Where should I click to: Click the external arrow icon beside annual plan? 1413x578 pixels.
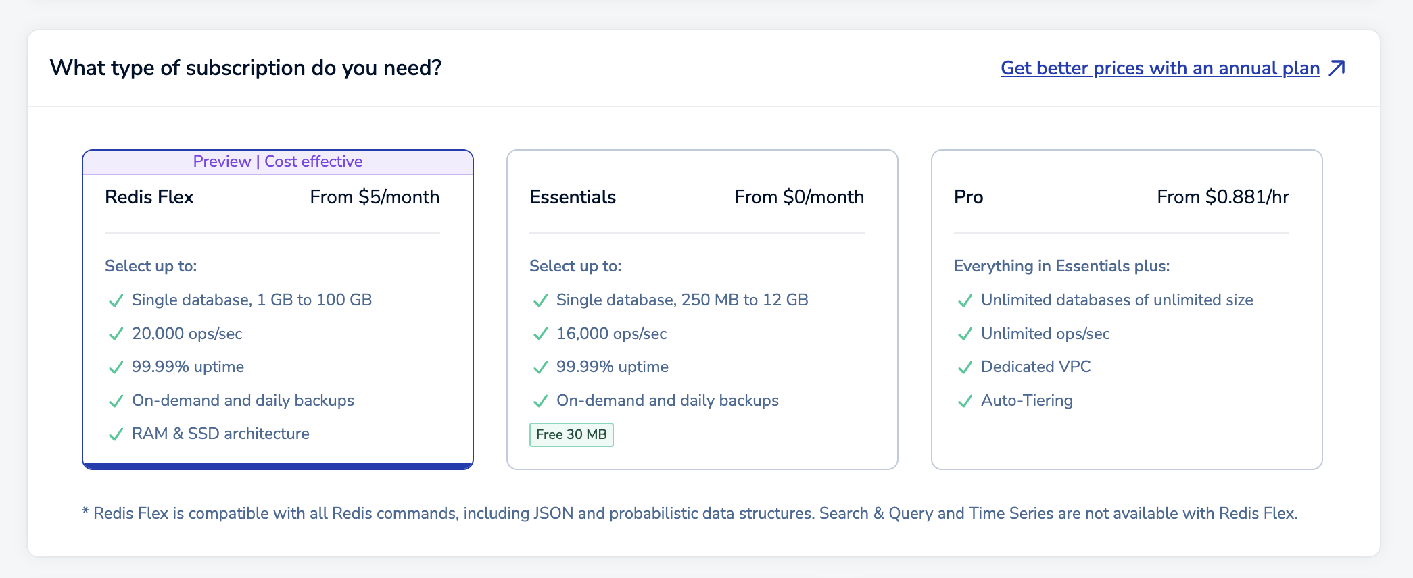1337,68
